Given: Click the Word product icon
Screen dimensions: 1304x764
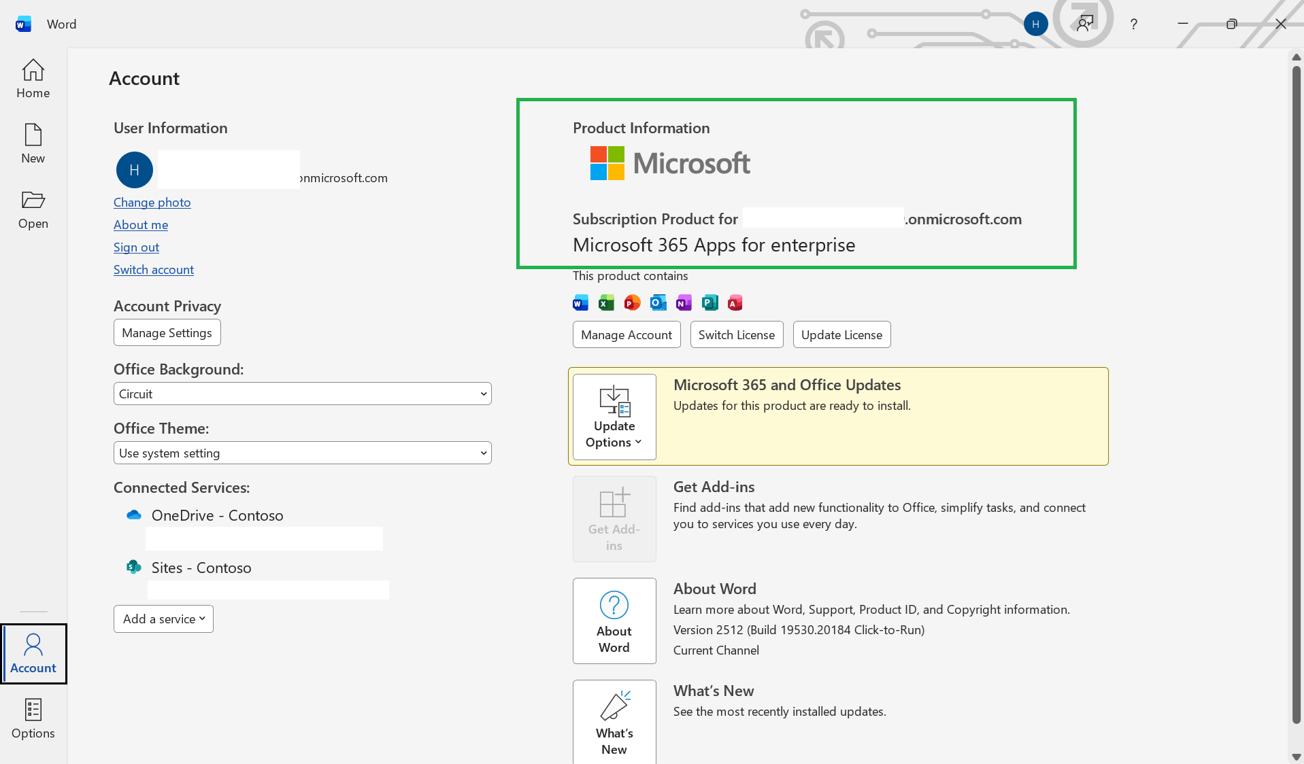Looking at the screenshot, I should click(581, 302).
